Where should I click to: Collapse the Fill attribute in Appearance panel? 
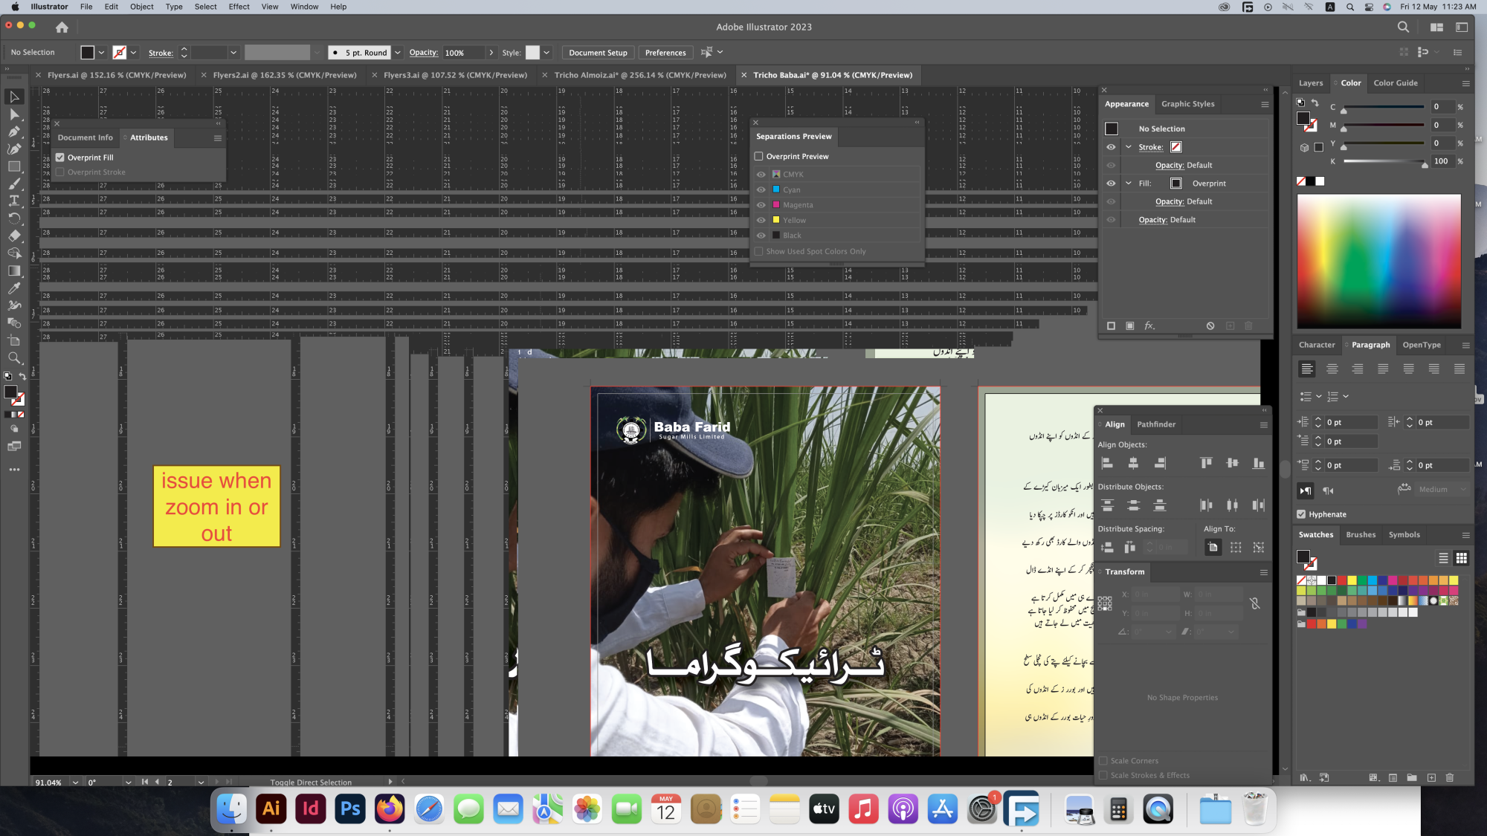[1129, 183]
